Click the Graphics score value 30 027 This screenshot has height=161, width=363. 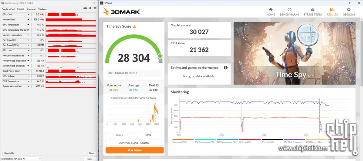199,32
